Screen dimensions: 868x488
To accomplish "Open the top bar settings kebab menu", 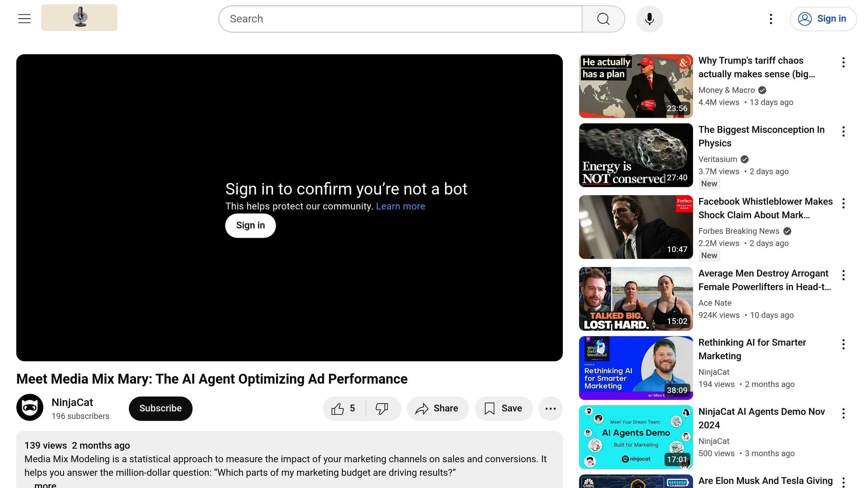I will click(x=771, y=19).
